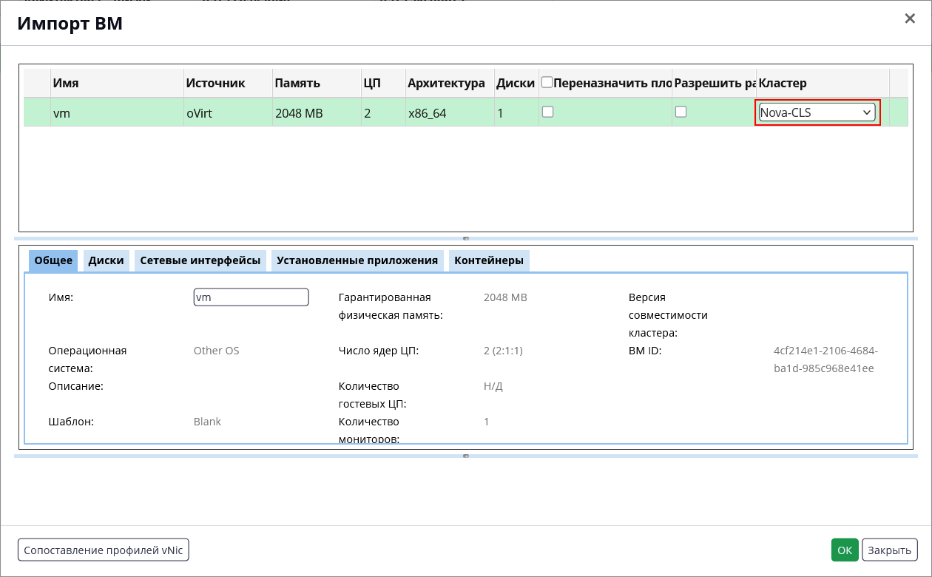The height and width of the screenshot is (577, 932).
Task: Open the Nova-CLS cluster dropdown
Action: click(x=817, y=112)
